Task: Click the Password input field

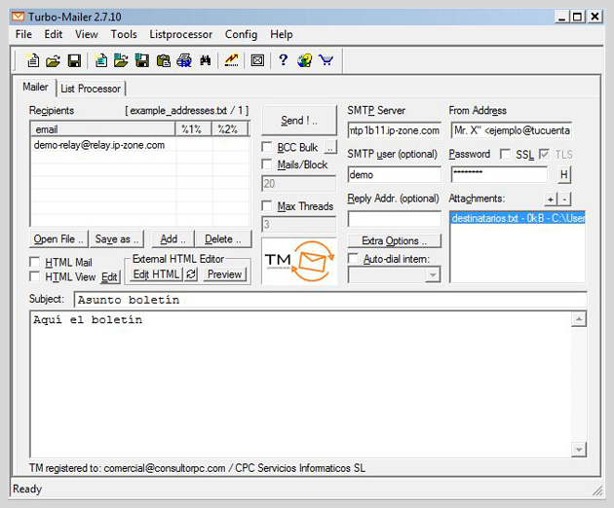Action: pos(499,174)
